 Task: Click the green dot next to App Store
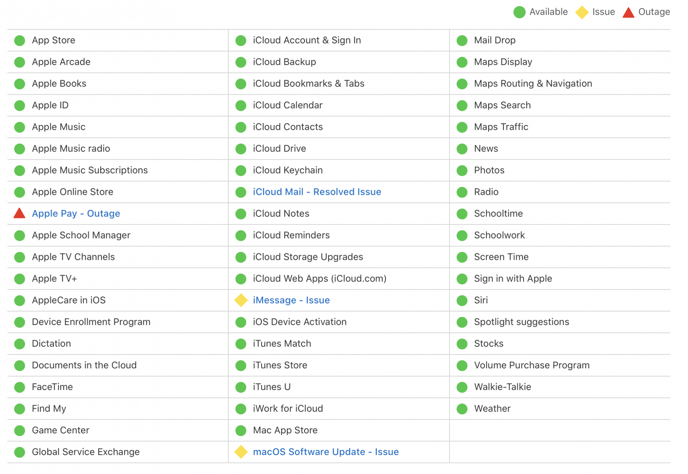coord(20,40)
